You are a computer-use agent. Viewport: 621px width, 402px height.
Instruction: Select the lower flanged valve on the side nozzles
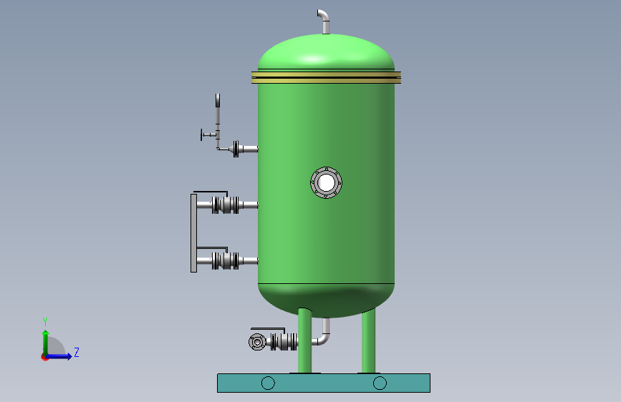(226, 261)
